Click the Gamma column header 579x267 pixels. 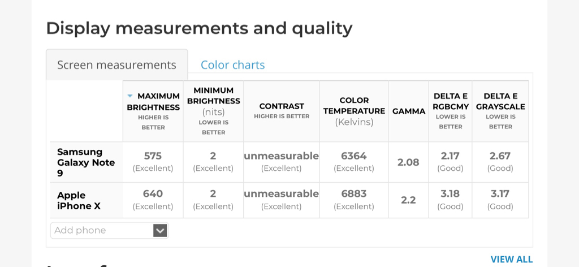coord(408,111)
